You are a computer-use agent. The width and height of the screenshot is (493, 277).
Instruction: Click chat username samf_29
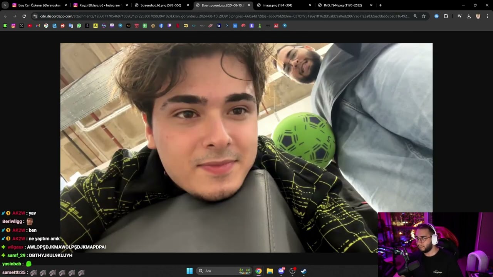tap(16, 255)
